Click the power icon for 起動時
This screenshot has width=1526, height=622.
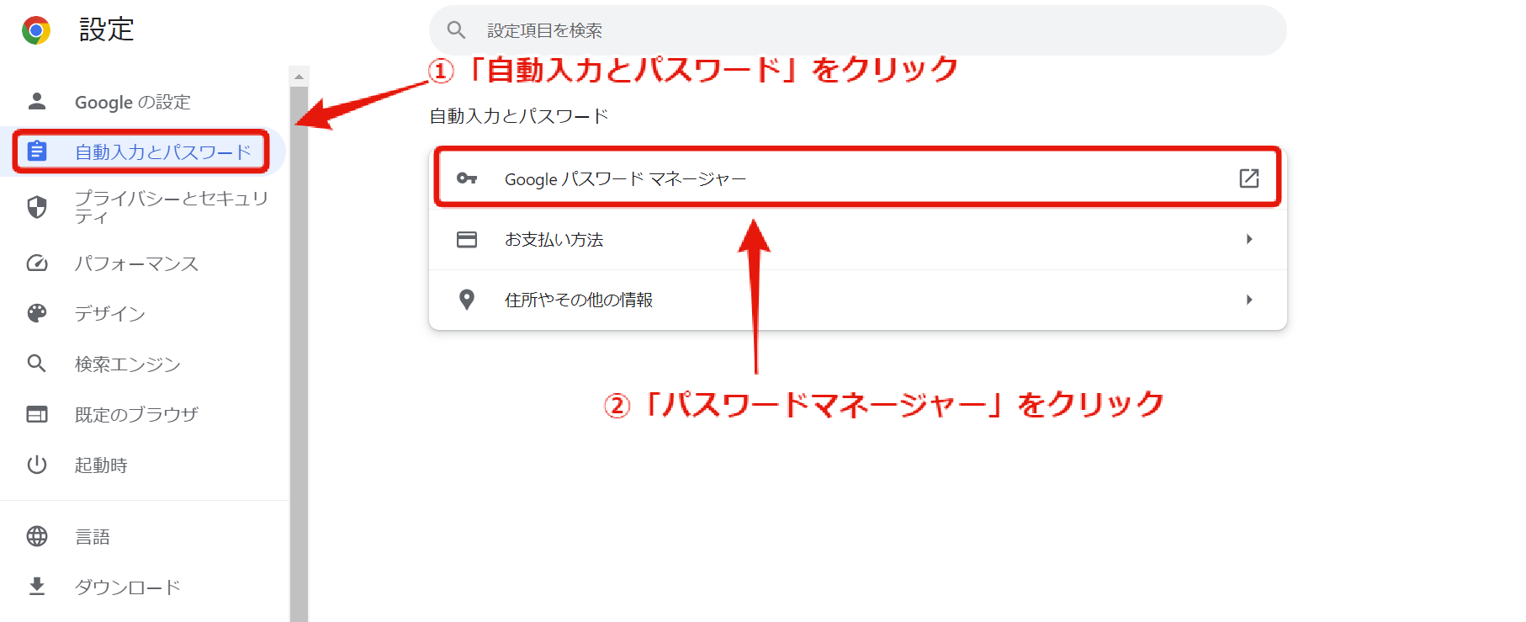point(37,465)
